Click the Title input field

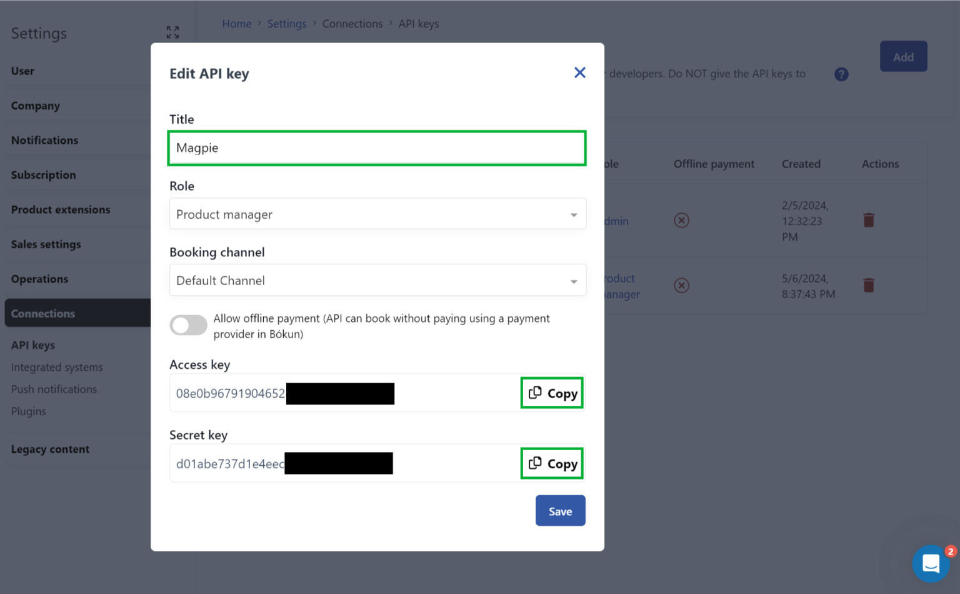[377, 148]
